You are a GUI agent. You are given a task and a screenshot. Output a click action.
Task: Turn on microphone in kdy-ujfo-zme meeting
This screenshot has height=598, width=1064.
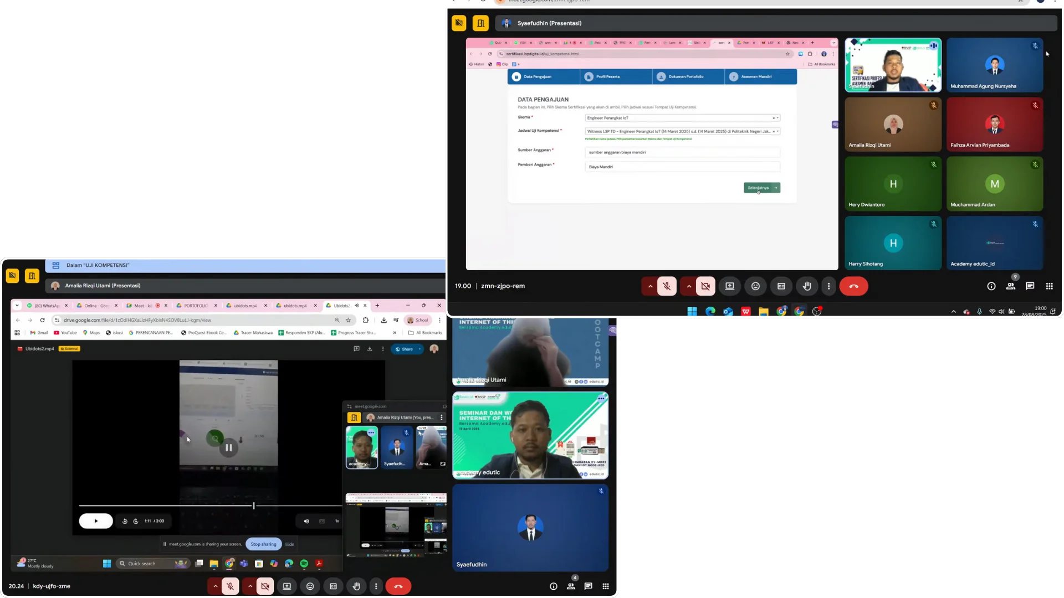[x=231, y=586]
